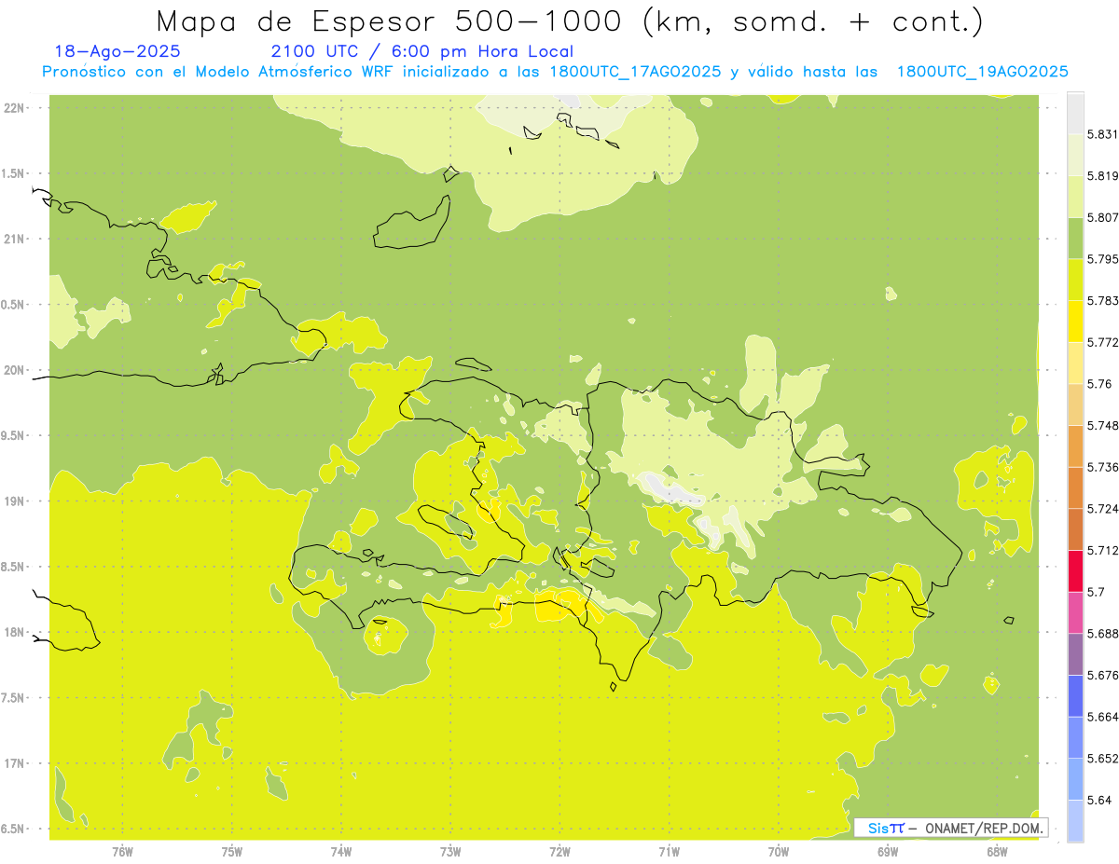Click the 5.688 legend value
The image size is (1119, 864).
1102,634
